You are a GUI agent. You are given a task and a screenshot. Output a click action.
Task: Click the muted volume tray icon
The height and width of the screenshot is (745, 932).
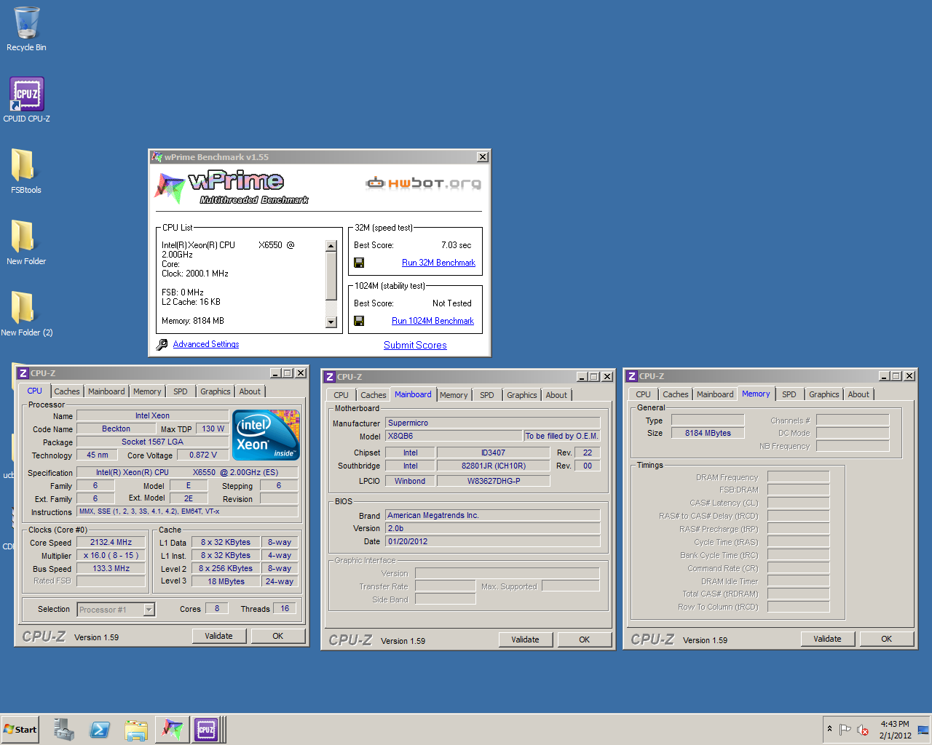pos(863,730)
